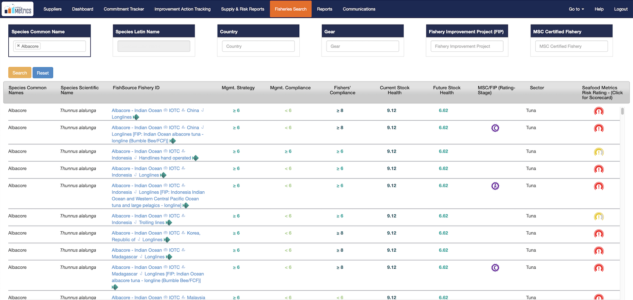Click the orange Search button
The width and height of the screenshot is (633, 300).
tap(20, 73)
